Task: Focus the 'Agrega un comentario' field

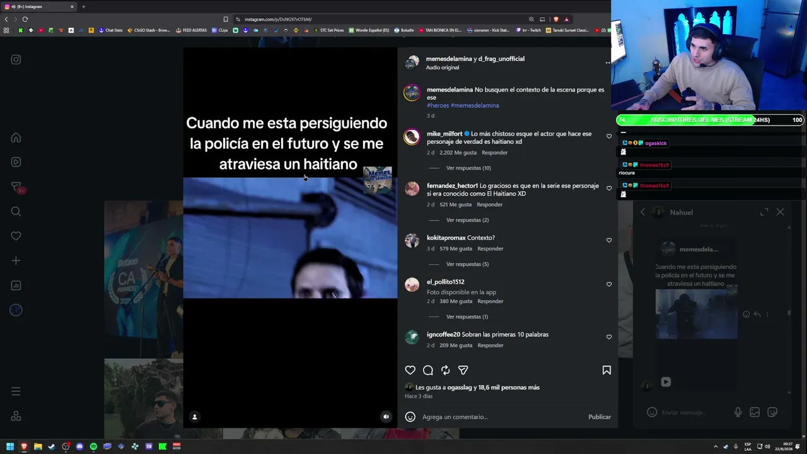Action: (502, 417)
